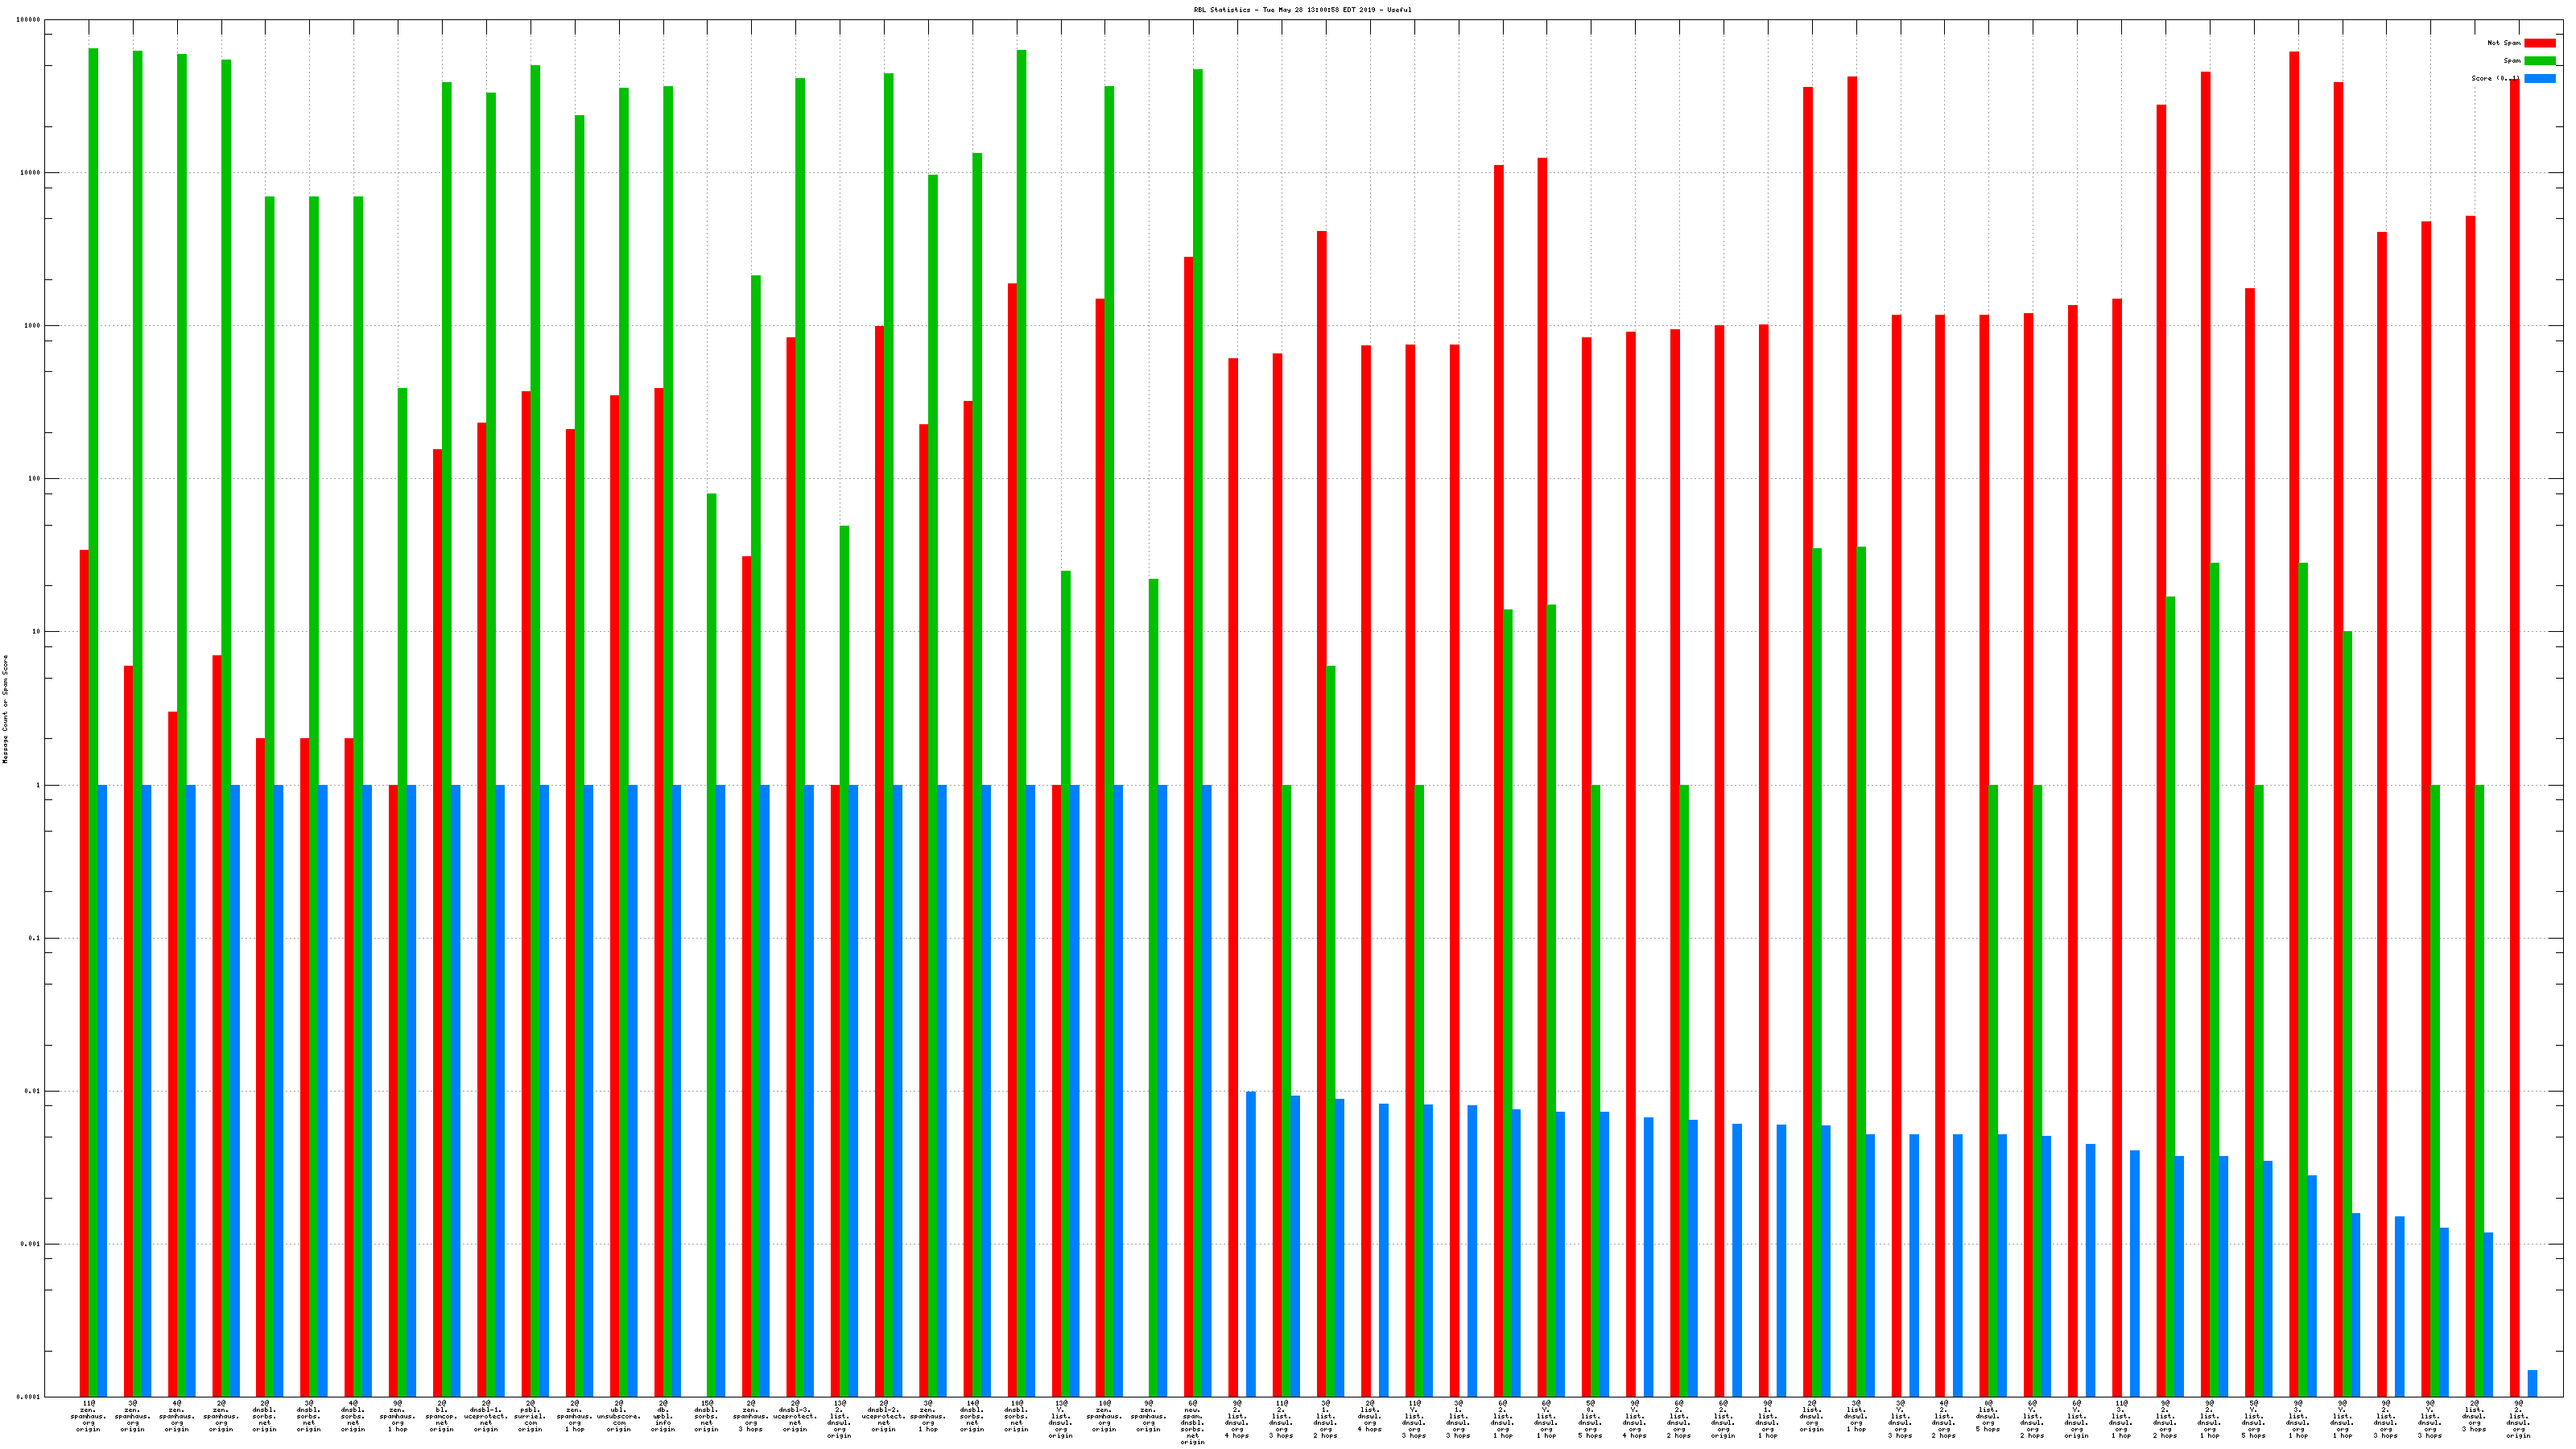
Task: Click the y-axis tick labeled 100
Action: click(x=36, y=479)
